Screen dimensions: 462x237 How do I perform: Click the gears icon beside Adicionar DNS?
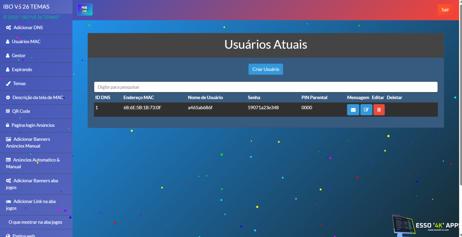(9, 28)
